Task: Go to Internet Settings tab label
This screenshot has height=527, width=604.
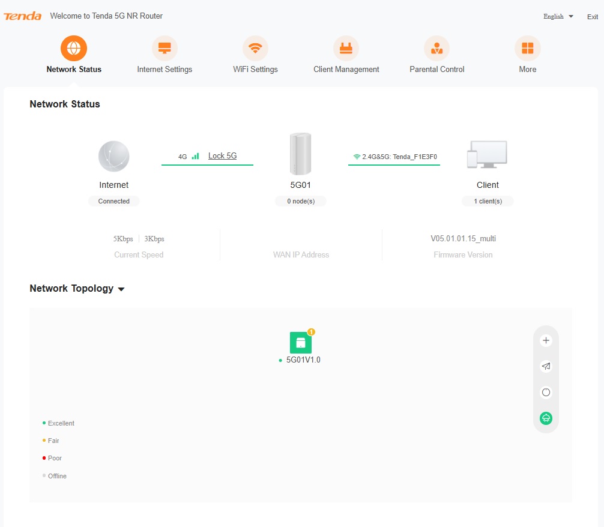Action: point(165,70)
